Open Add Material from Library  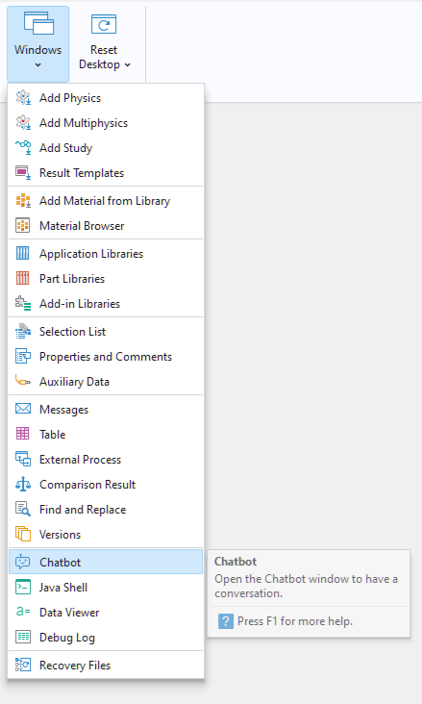tap(106, 201)
